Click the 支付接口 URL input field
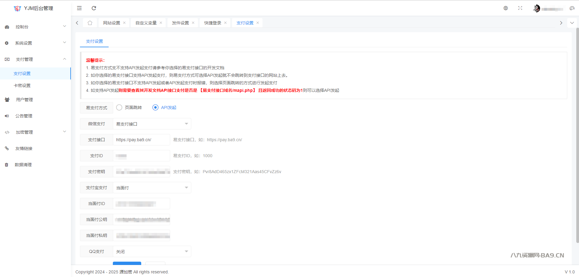This screenshot has width=579, height=277. pyautogui.click(x=141, y=140)
